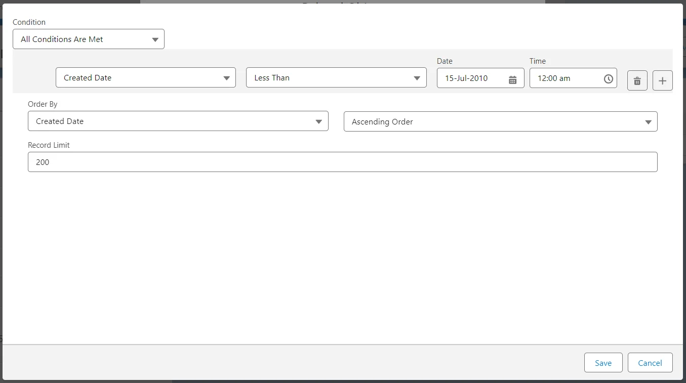Click the calendar icon in Date field
Screen dimensions: 686x383
click(x=512, y=79)
